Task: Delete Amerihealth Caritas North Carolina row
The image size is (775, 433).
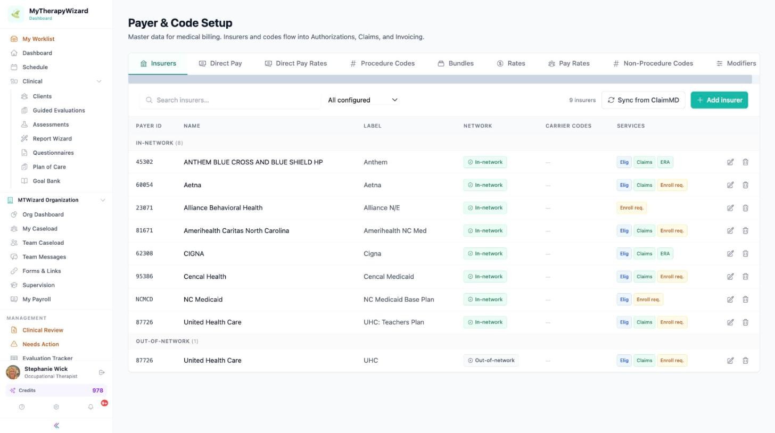Action: tap(745, 231)
